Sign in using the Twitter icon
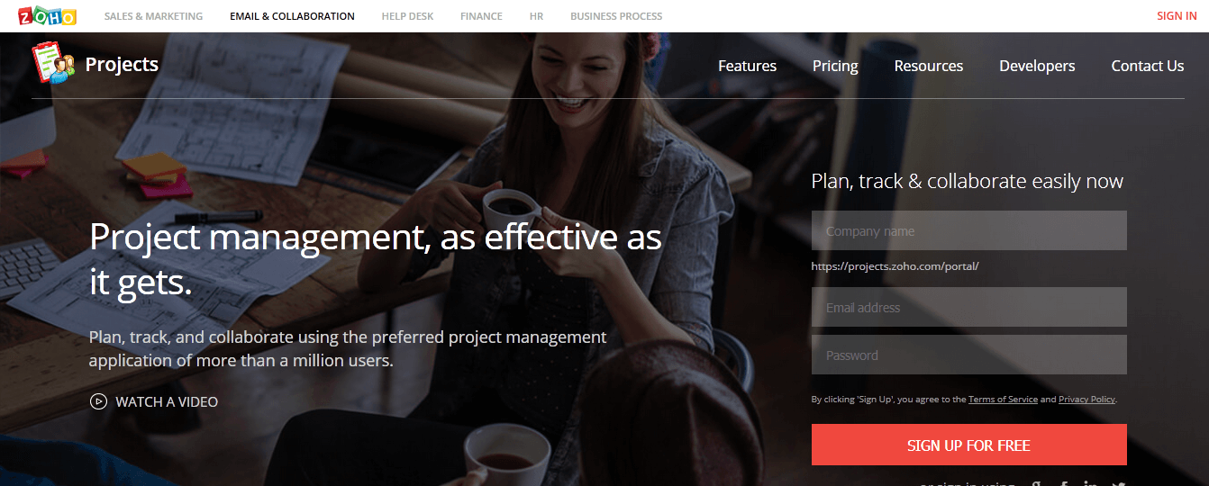Screen dimensions: 1209x486 (1118, 484)
